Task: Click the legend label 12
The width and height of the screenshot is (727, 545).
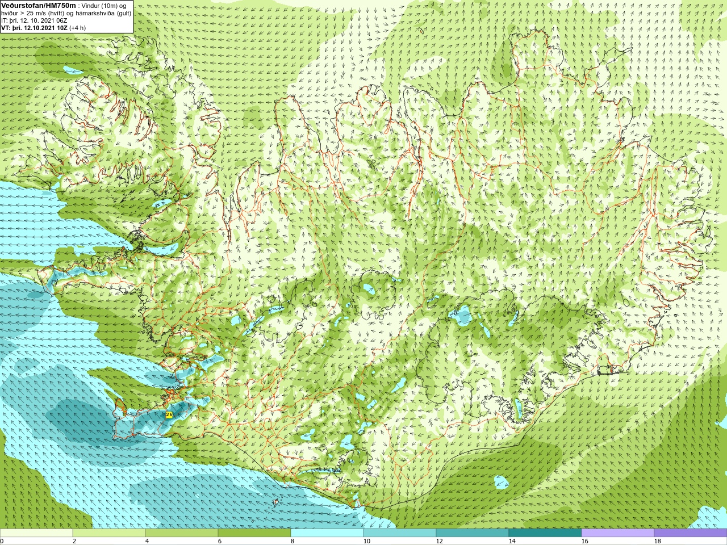Action: click(440, 541)
